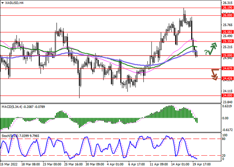Click the 25.350 price level label
The height and width of the screenshot is (167, 234).
pyautogui.click(x=227, y=42)
